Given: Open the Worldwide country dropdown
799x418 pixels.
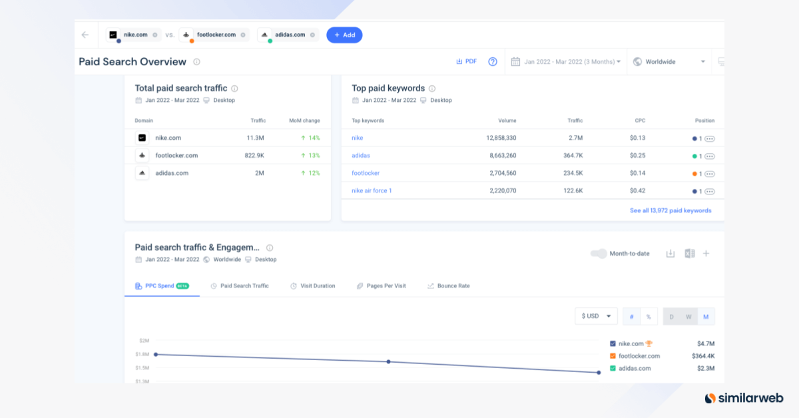Looking at the screenshot, I should pos(669,62).
